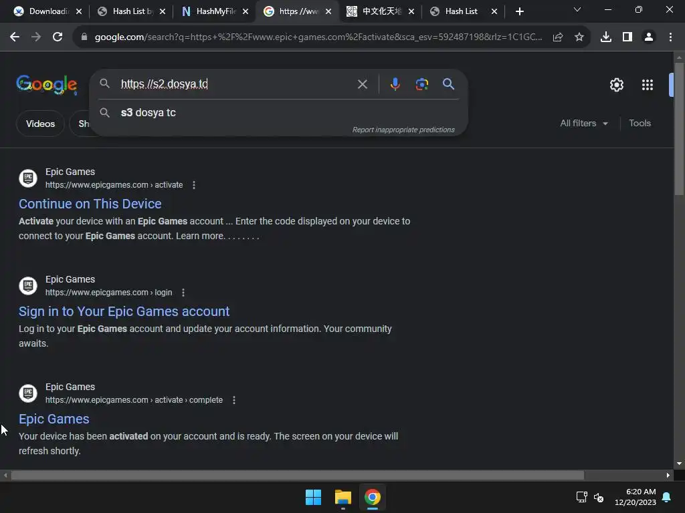This screenshot has height=513, width=685.
Task: Click inside the Google search input
Action: [236, 83]
